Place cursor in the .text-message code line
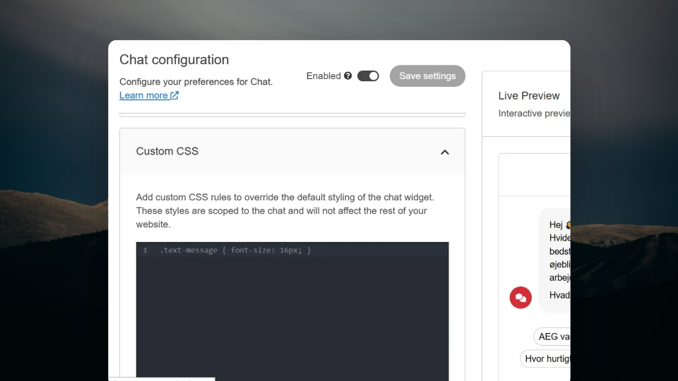Image resolution: width=678 pixels, height=381 pixels. click(235, 250)
